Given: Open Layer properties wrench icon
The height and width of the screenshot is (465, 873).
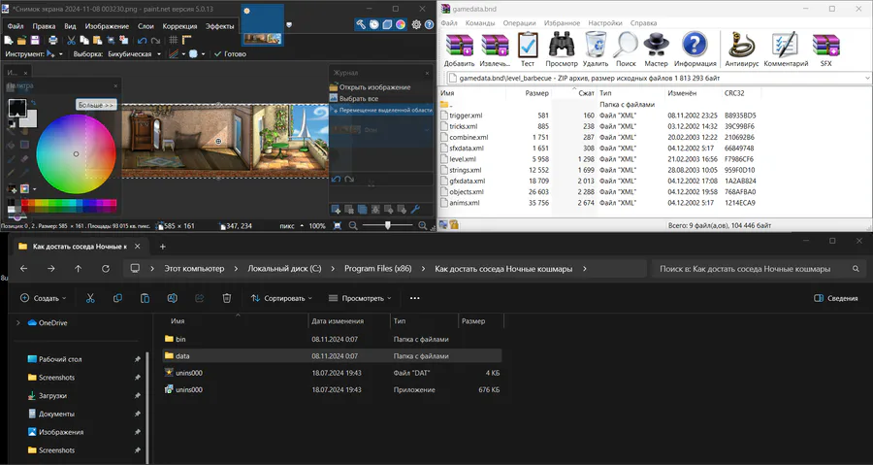Looking at the screenshot, I should [x=415, y=210].
